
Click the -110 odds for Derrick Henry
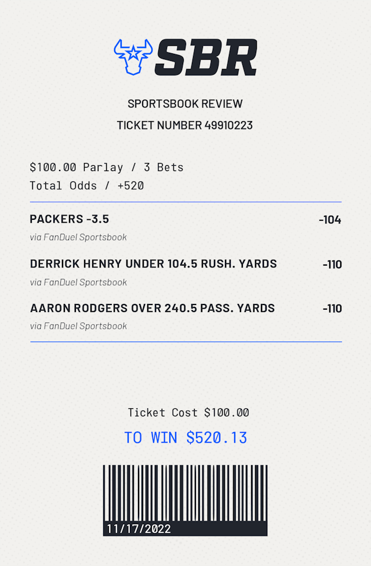pyautogui.click(x=332, y=264)
